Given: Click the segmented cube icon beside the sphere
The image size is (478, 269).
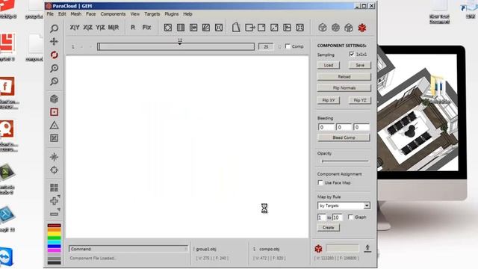Looking at the screenshot, I should pos(349,28).
